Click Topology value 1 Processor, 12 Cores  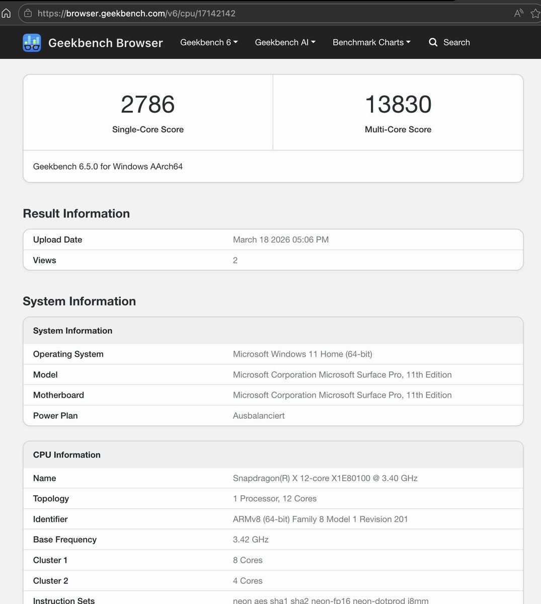[x=275, y=498]
